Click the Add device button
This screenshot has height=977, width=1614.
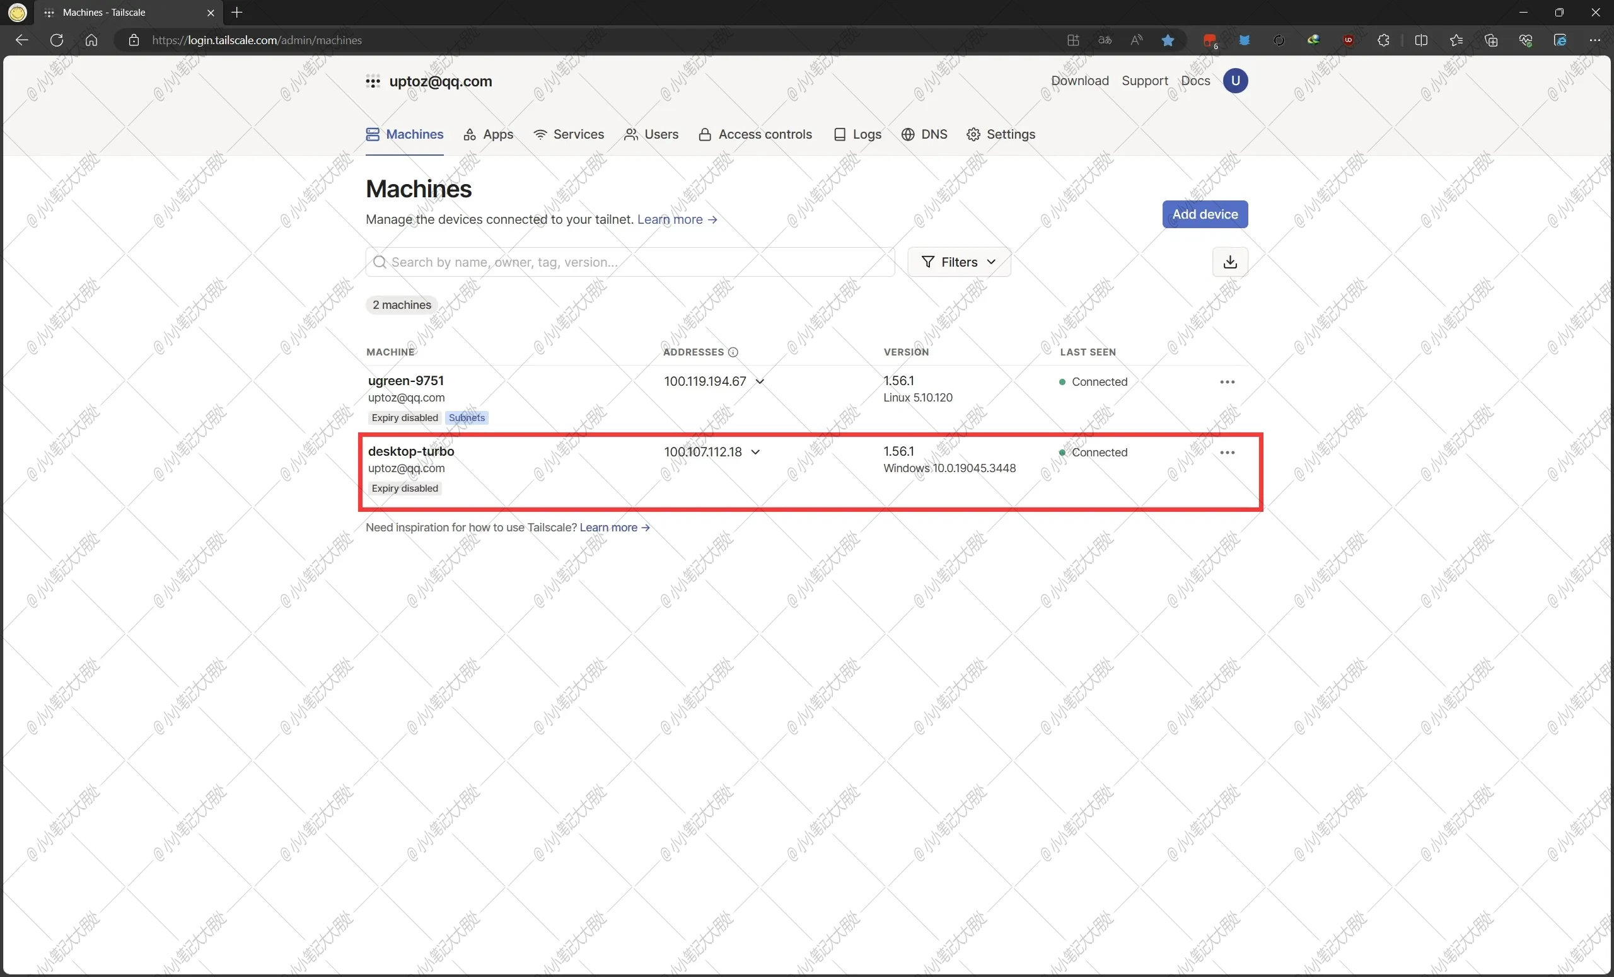[x=1205, y=214]
